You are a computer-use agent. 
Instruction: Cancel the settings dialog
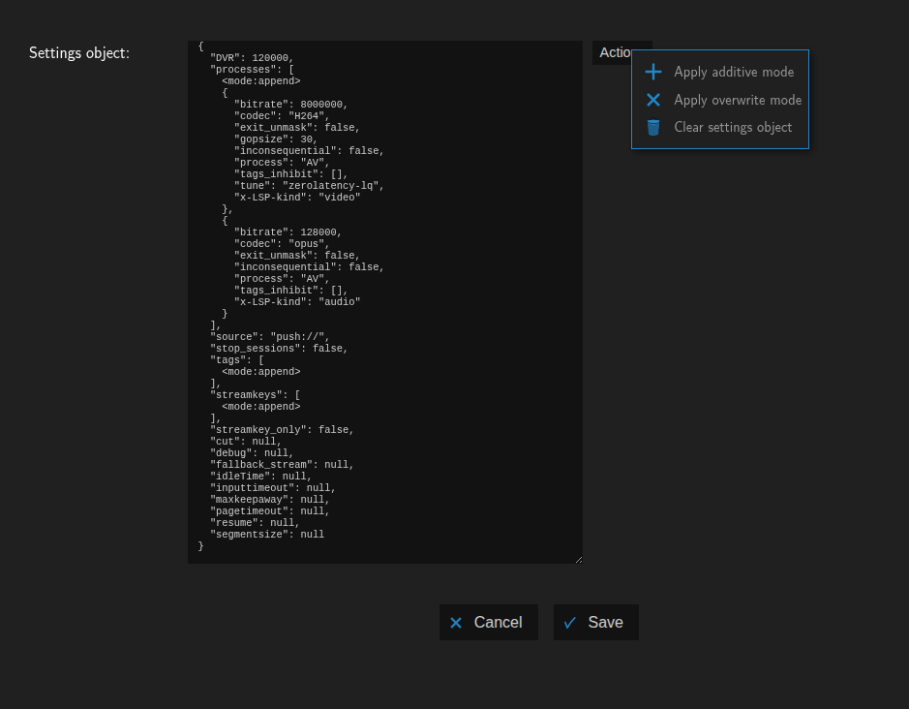489,623
